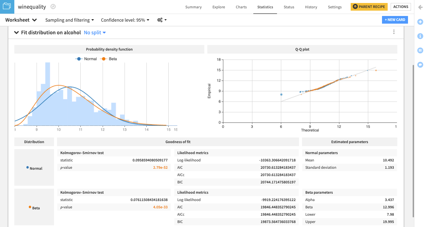Open the card menu via the vertical ellipsis
425x227 pixels.
tap(394, 32)
